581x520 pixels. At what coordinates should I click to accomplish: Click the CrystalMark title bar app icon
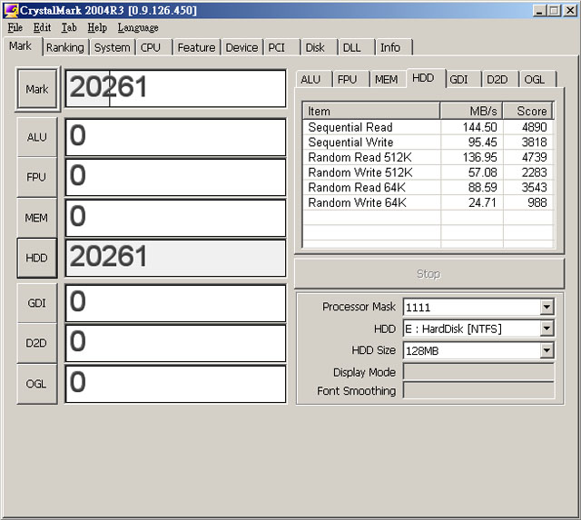pos(12,10)
